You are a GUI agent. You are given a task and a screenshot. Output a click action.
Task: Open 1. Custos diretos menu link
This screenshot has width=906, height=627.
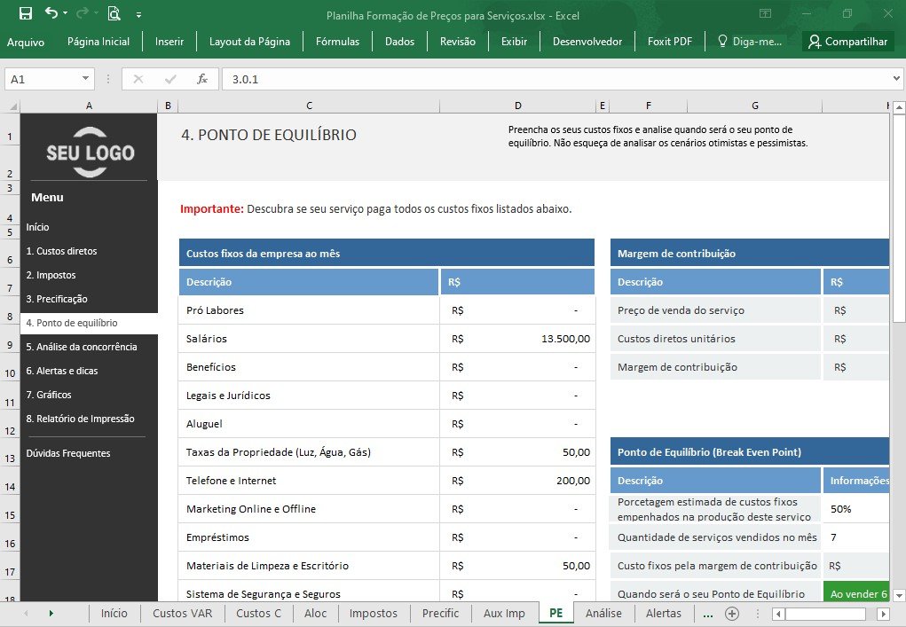coord(61,251)
